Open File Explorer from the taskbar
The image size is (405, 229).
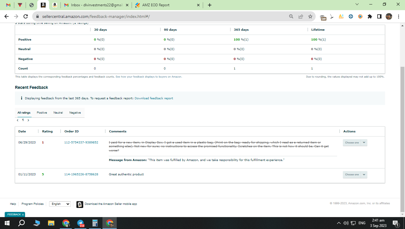point(51,223)
